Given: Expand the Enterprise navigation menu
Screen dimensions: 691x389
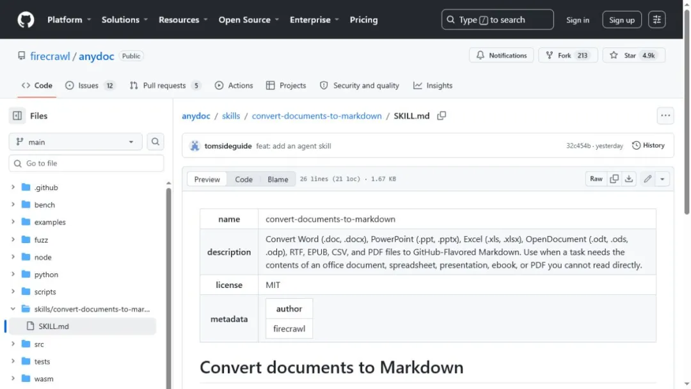Looking at the screenshot, I should coord(314,20).
